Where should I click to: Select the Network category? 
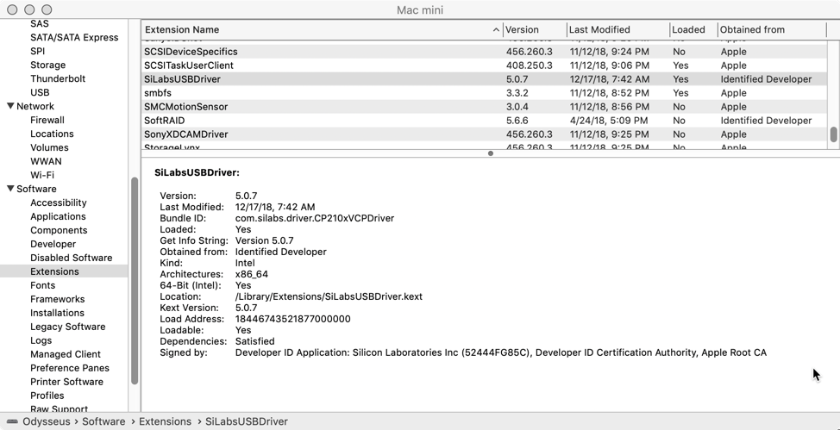(35, 106)
